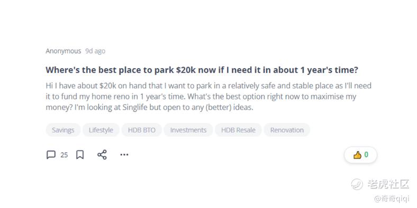Screen dimensions: 417x208
Task: Click the post body text paragraph
Action: (208, 97)
